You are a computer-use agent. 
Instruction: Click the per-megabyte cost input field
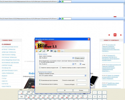click(81, 84)
